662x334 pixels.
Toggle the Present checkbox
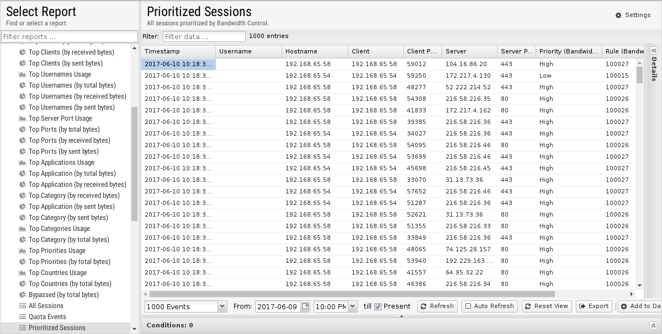tap(378, 306)
